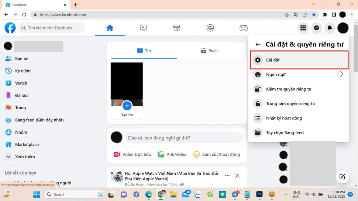Open Hội Apple Watch Việt Nam group link
The height and width of the screenshot is (201, 358).
[x=171, y=176]
